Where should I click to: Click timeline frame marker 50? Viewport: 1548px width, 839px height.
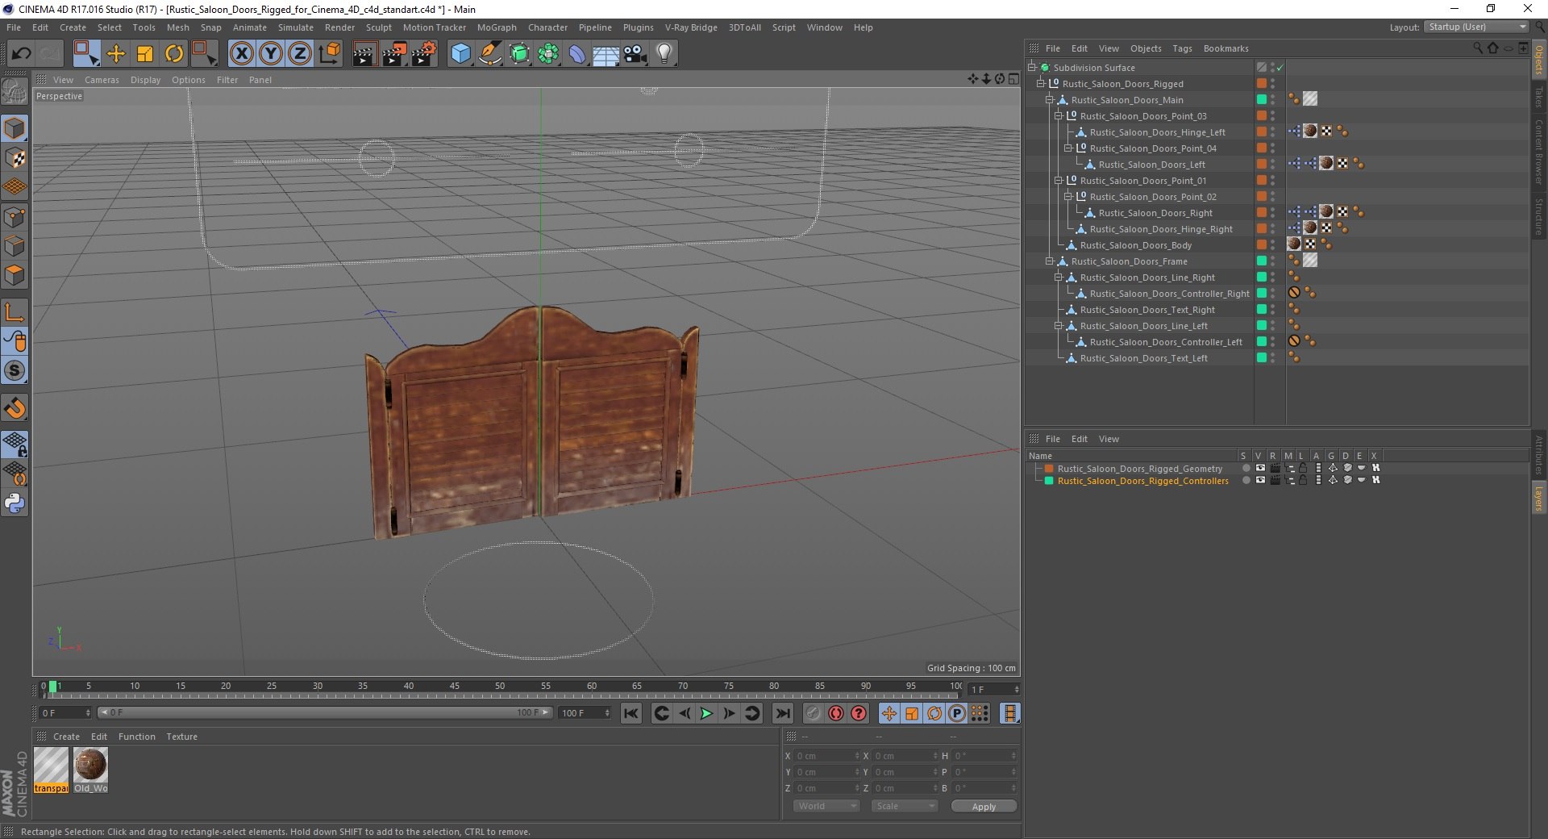click(x=500, y=687)
